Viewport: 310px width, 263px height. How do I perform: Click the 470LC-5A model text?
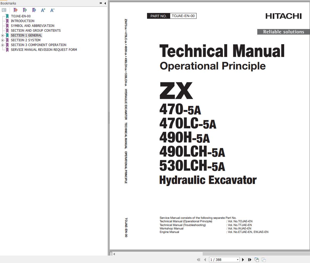188,123
